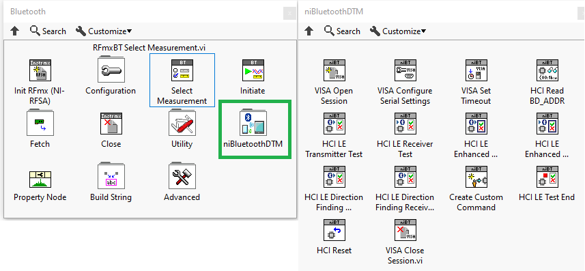Image resolution: width=585 pixels, height=271 pixels.
Task: Open the niBluetoothDTM subpalette icon
Action: point(253,122)
